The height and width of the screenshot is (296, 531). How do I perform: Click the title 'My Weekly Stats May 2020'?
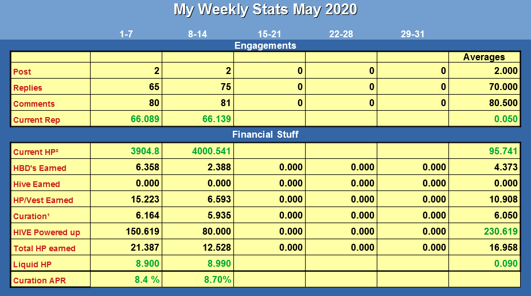click(265, 10)
